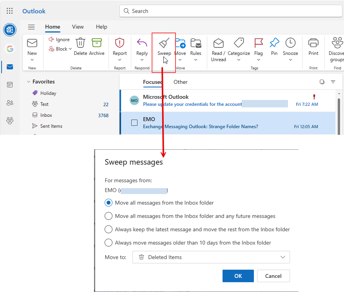
Task: Expand the Reply dropdown arrow
Action: pyautogui.click(x=142, y=60)
